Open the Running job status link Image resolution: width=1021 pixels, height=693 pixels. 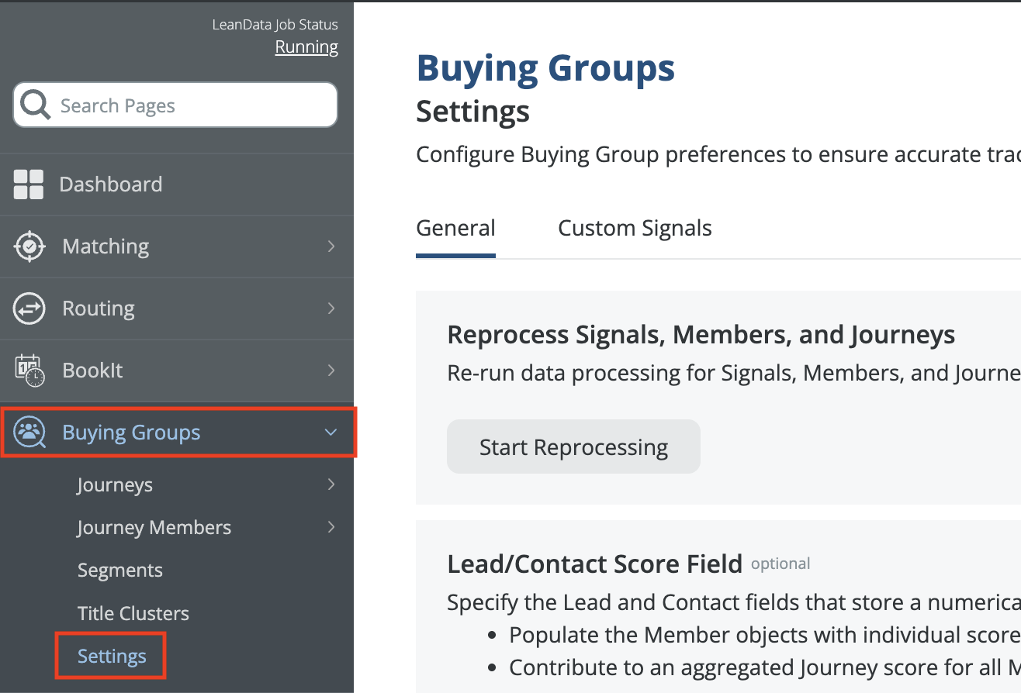tap(306, 47)
